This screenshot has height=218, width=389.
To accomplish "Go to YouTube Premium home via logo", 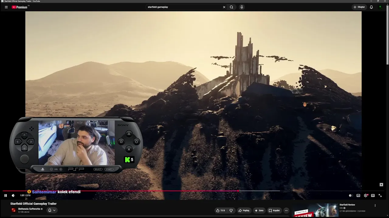I will (19, 7).
